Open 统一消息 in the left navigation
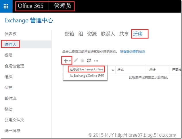 coord(12,131)
